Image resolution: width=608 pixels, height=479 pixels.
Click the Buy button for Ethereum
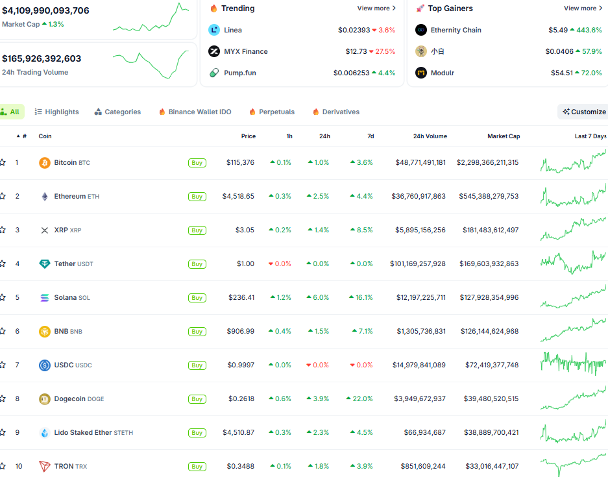pos(197,196)
